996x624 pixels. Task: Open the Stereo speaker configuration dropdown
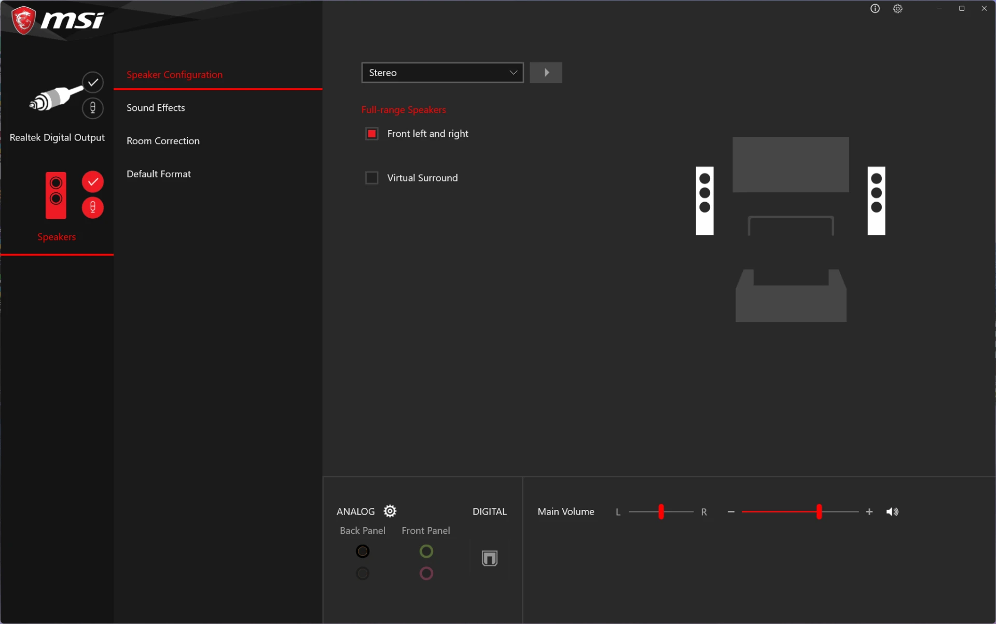pos(442,73)
